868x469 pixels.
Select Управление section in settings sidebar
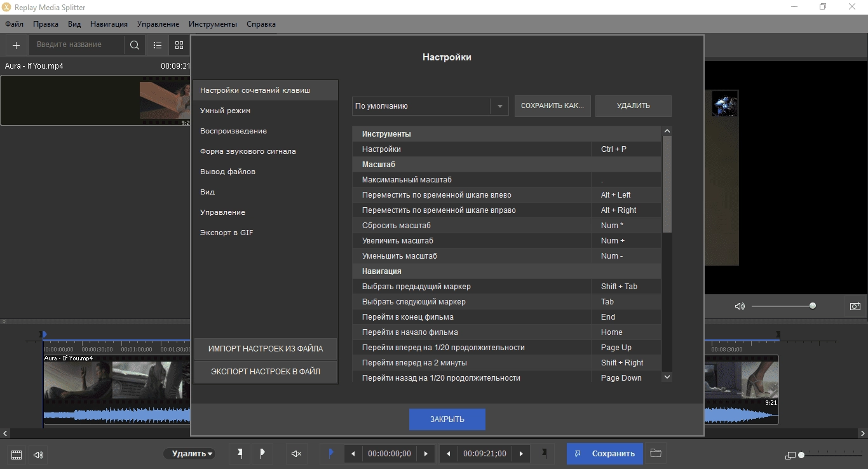click(266, 212)
